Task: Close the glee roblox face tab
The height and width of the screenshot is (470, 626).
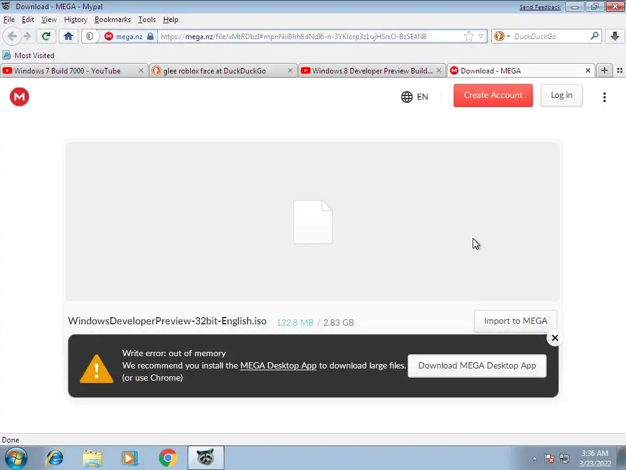Action: (290, 70)
